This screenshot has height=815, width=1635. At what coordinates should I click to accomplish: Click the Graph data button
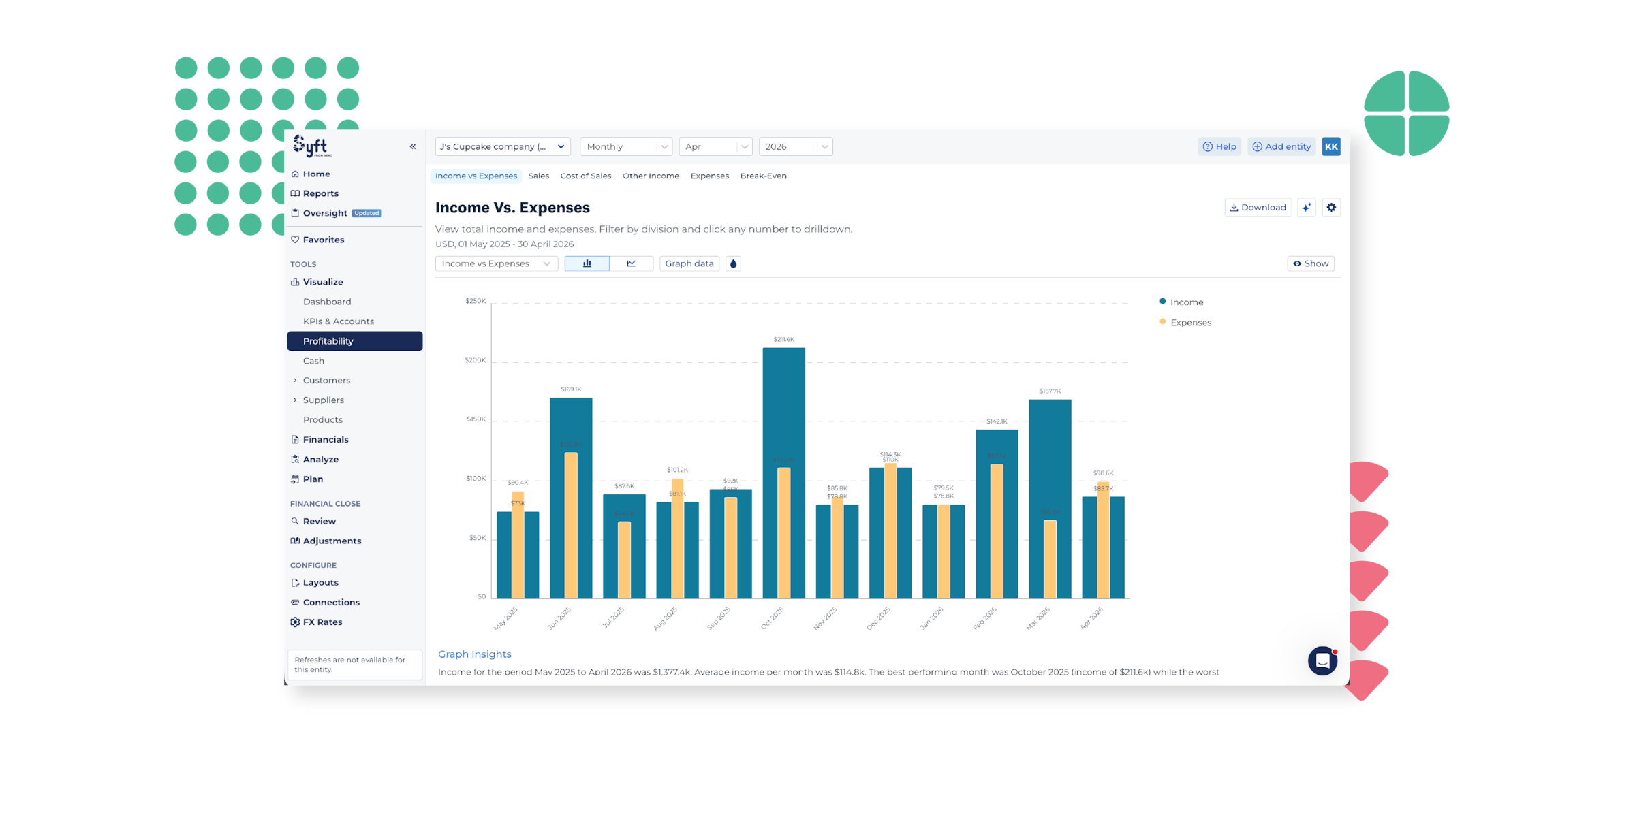click(689, 263)
